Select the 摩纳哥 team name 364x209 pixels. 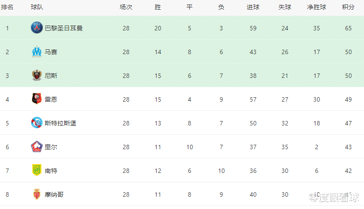(x=54, y=194)
